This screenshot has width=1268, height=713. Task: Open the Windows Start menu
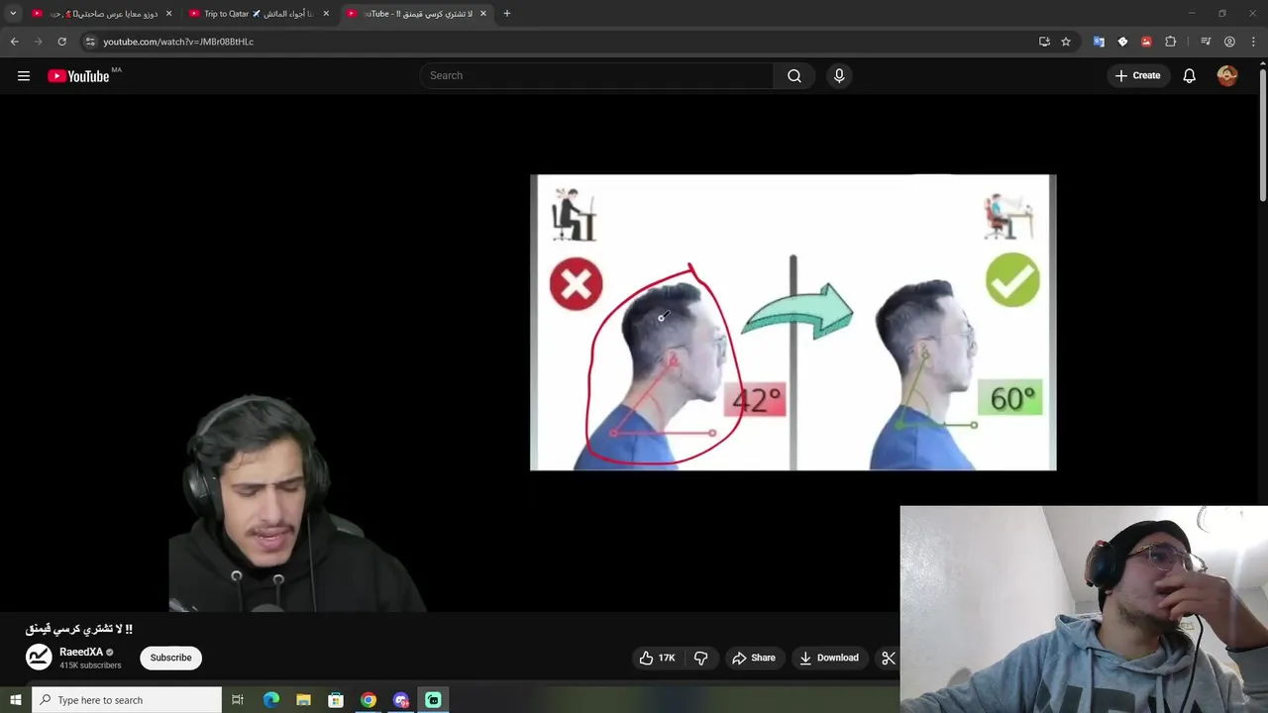15,700
